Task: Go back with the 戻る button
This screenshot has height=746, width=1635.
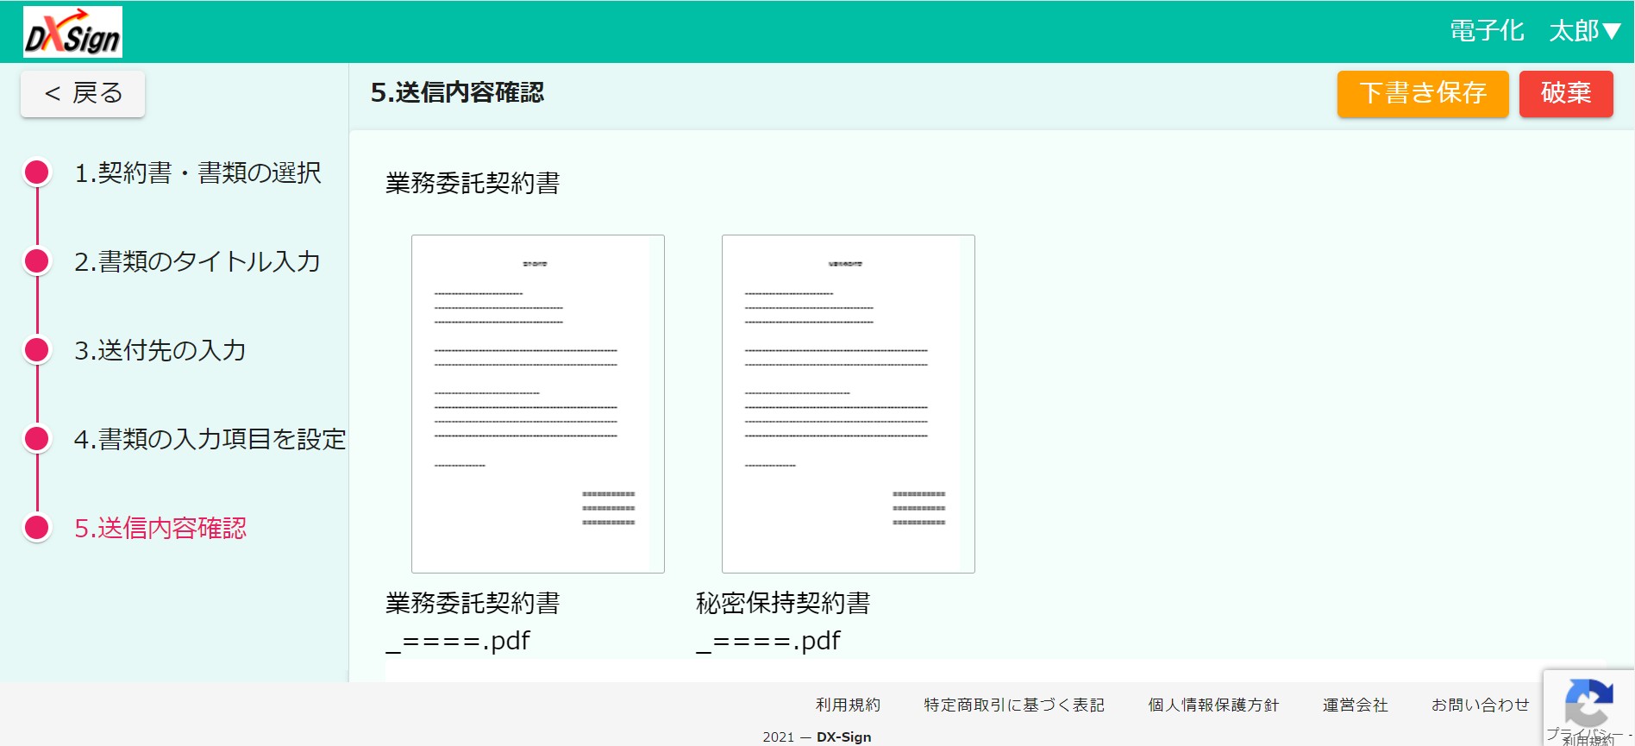Action: pos(83,93)
